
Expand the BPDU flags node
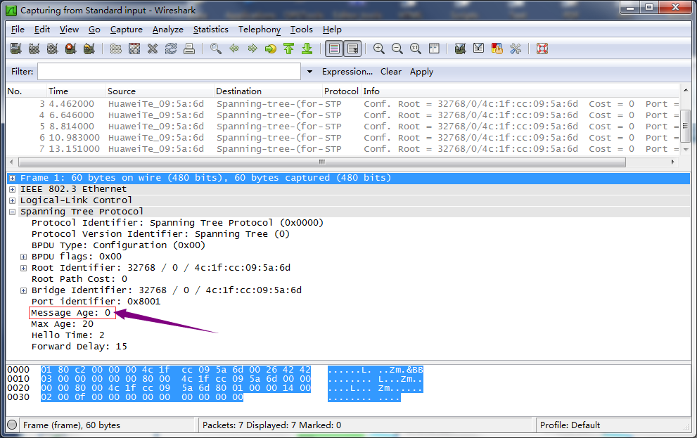(x=23, y=257)
